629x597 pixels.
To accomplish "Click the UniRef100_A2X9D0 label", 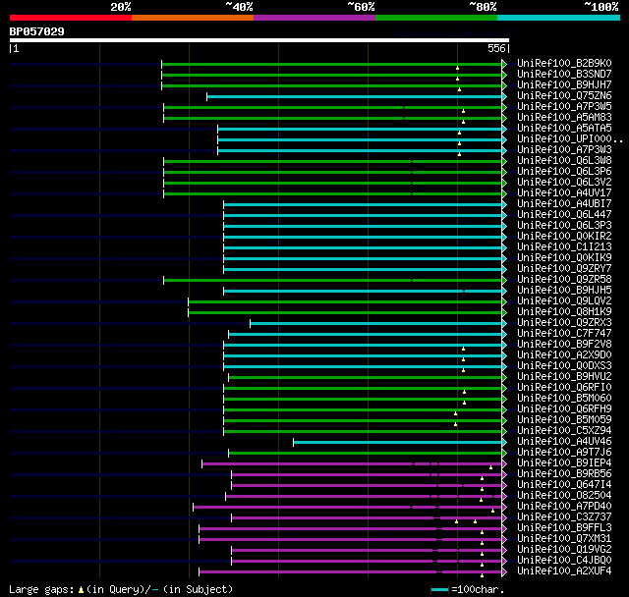I will click(564, 355).
